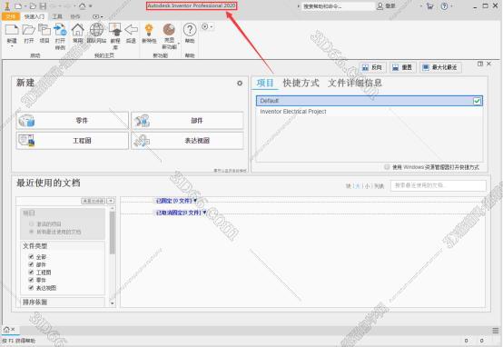The width and height of the screenshot is (503, 347).
Task: Open the Team Web globe icon
Action: (x=96, y=30)
